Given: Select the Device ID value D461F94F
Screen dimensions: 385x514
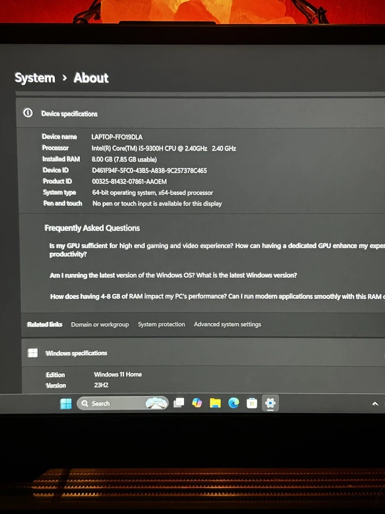Looking at the screenshot, I should pyautogui.click(x=149, y=170).
